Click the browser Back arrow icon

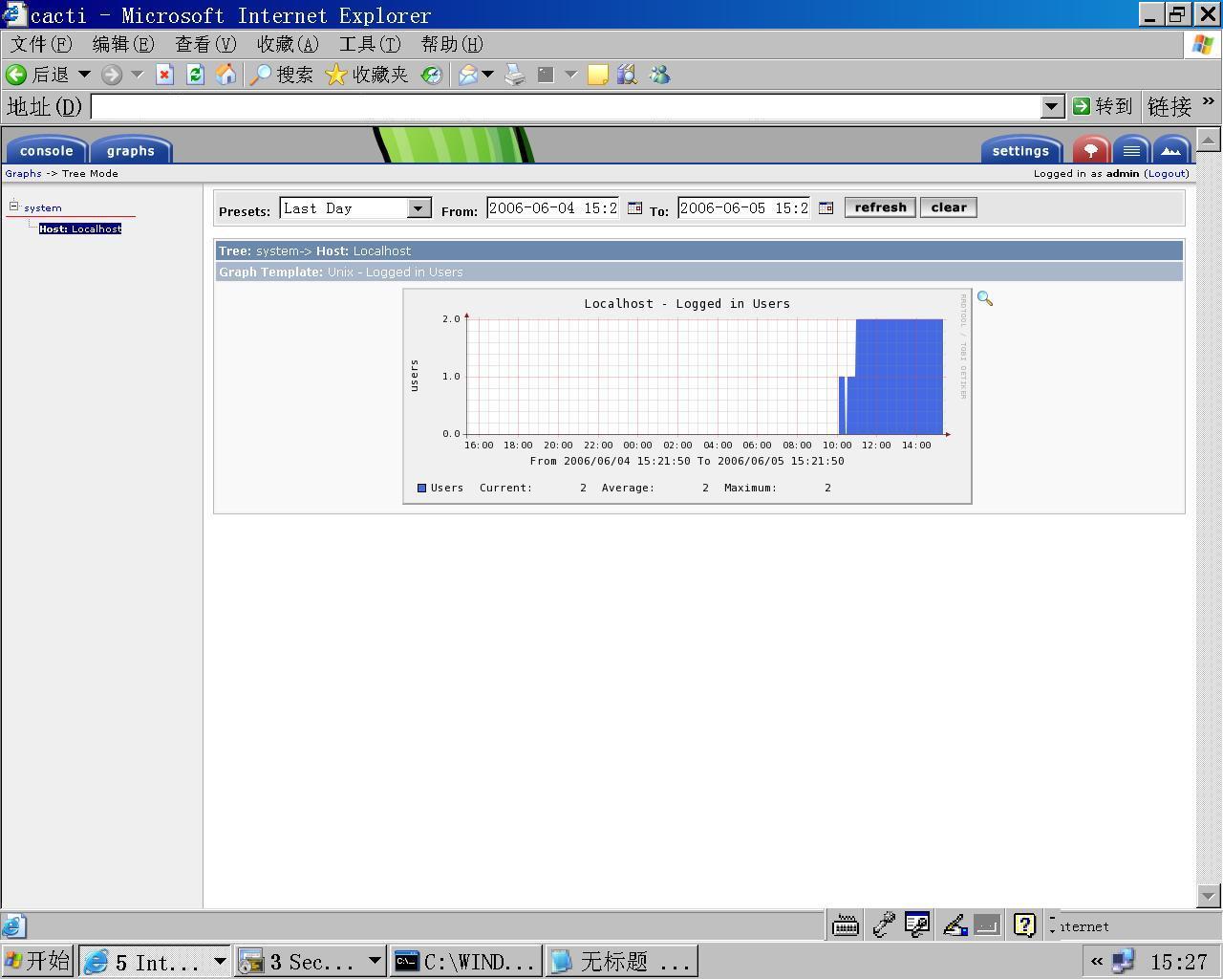16,75
